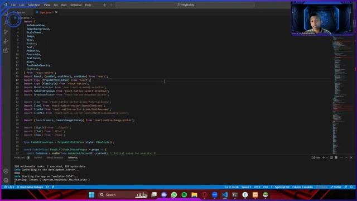Close the SignUp.tsx editor tab
This screenshot has width=357, height=201.
click(56, 12)
